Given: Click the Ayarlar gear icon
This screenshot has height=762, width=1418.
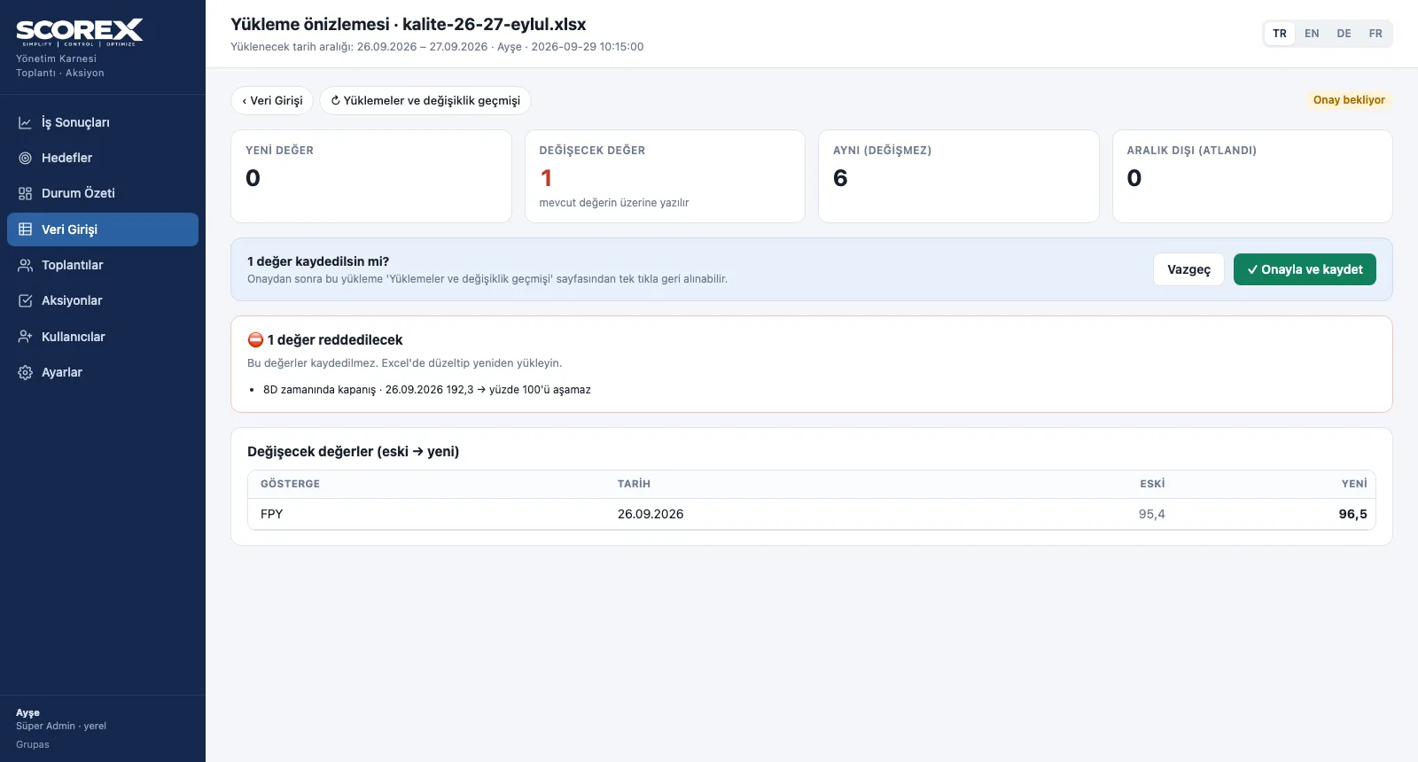Looking at the screenshot, I should point(26,372).
